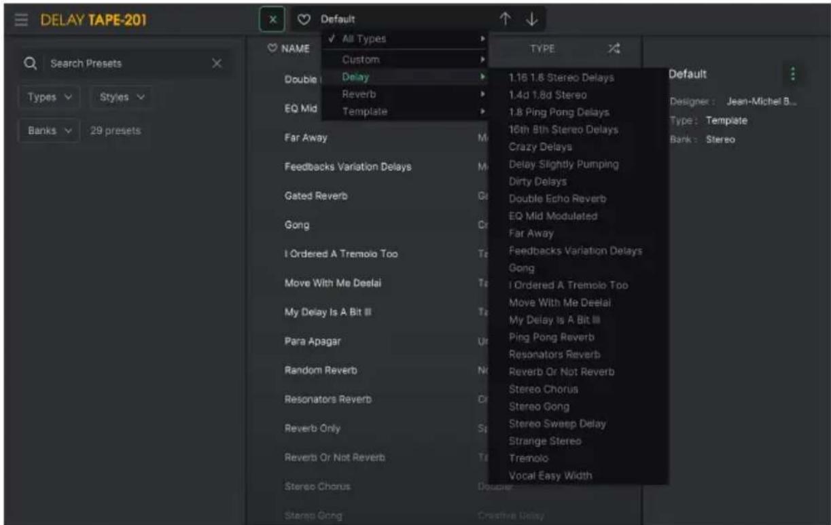Choose 1.4d 1.8d Stereo preset
The height and width of the screenshot is (525, 831).
tap(548, 95)
